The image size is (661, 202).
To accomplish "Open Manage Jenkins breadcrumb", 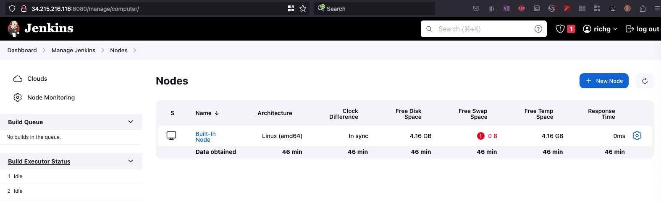I will [x=73, y=50].
